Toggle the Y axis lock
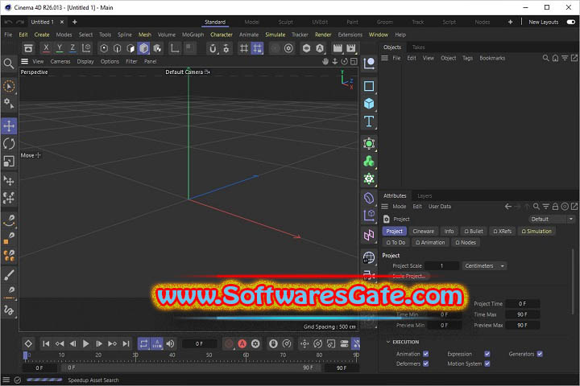 [x=59, y=48]
